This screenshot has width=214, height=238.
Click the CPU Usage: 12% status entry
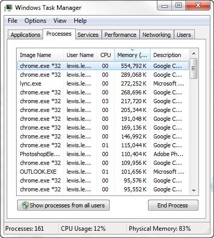(83, 229)
